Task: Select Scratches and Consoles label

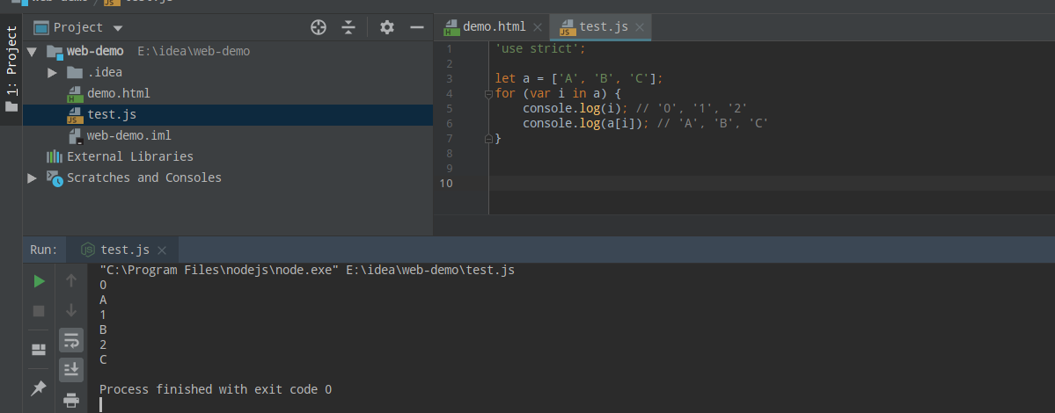Action: pyautogui.click(x=144, y=178)
